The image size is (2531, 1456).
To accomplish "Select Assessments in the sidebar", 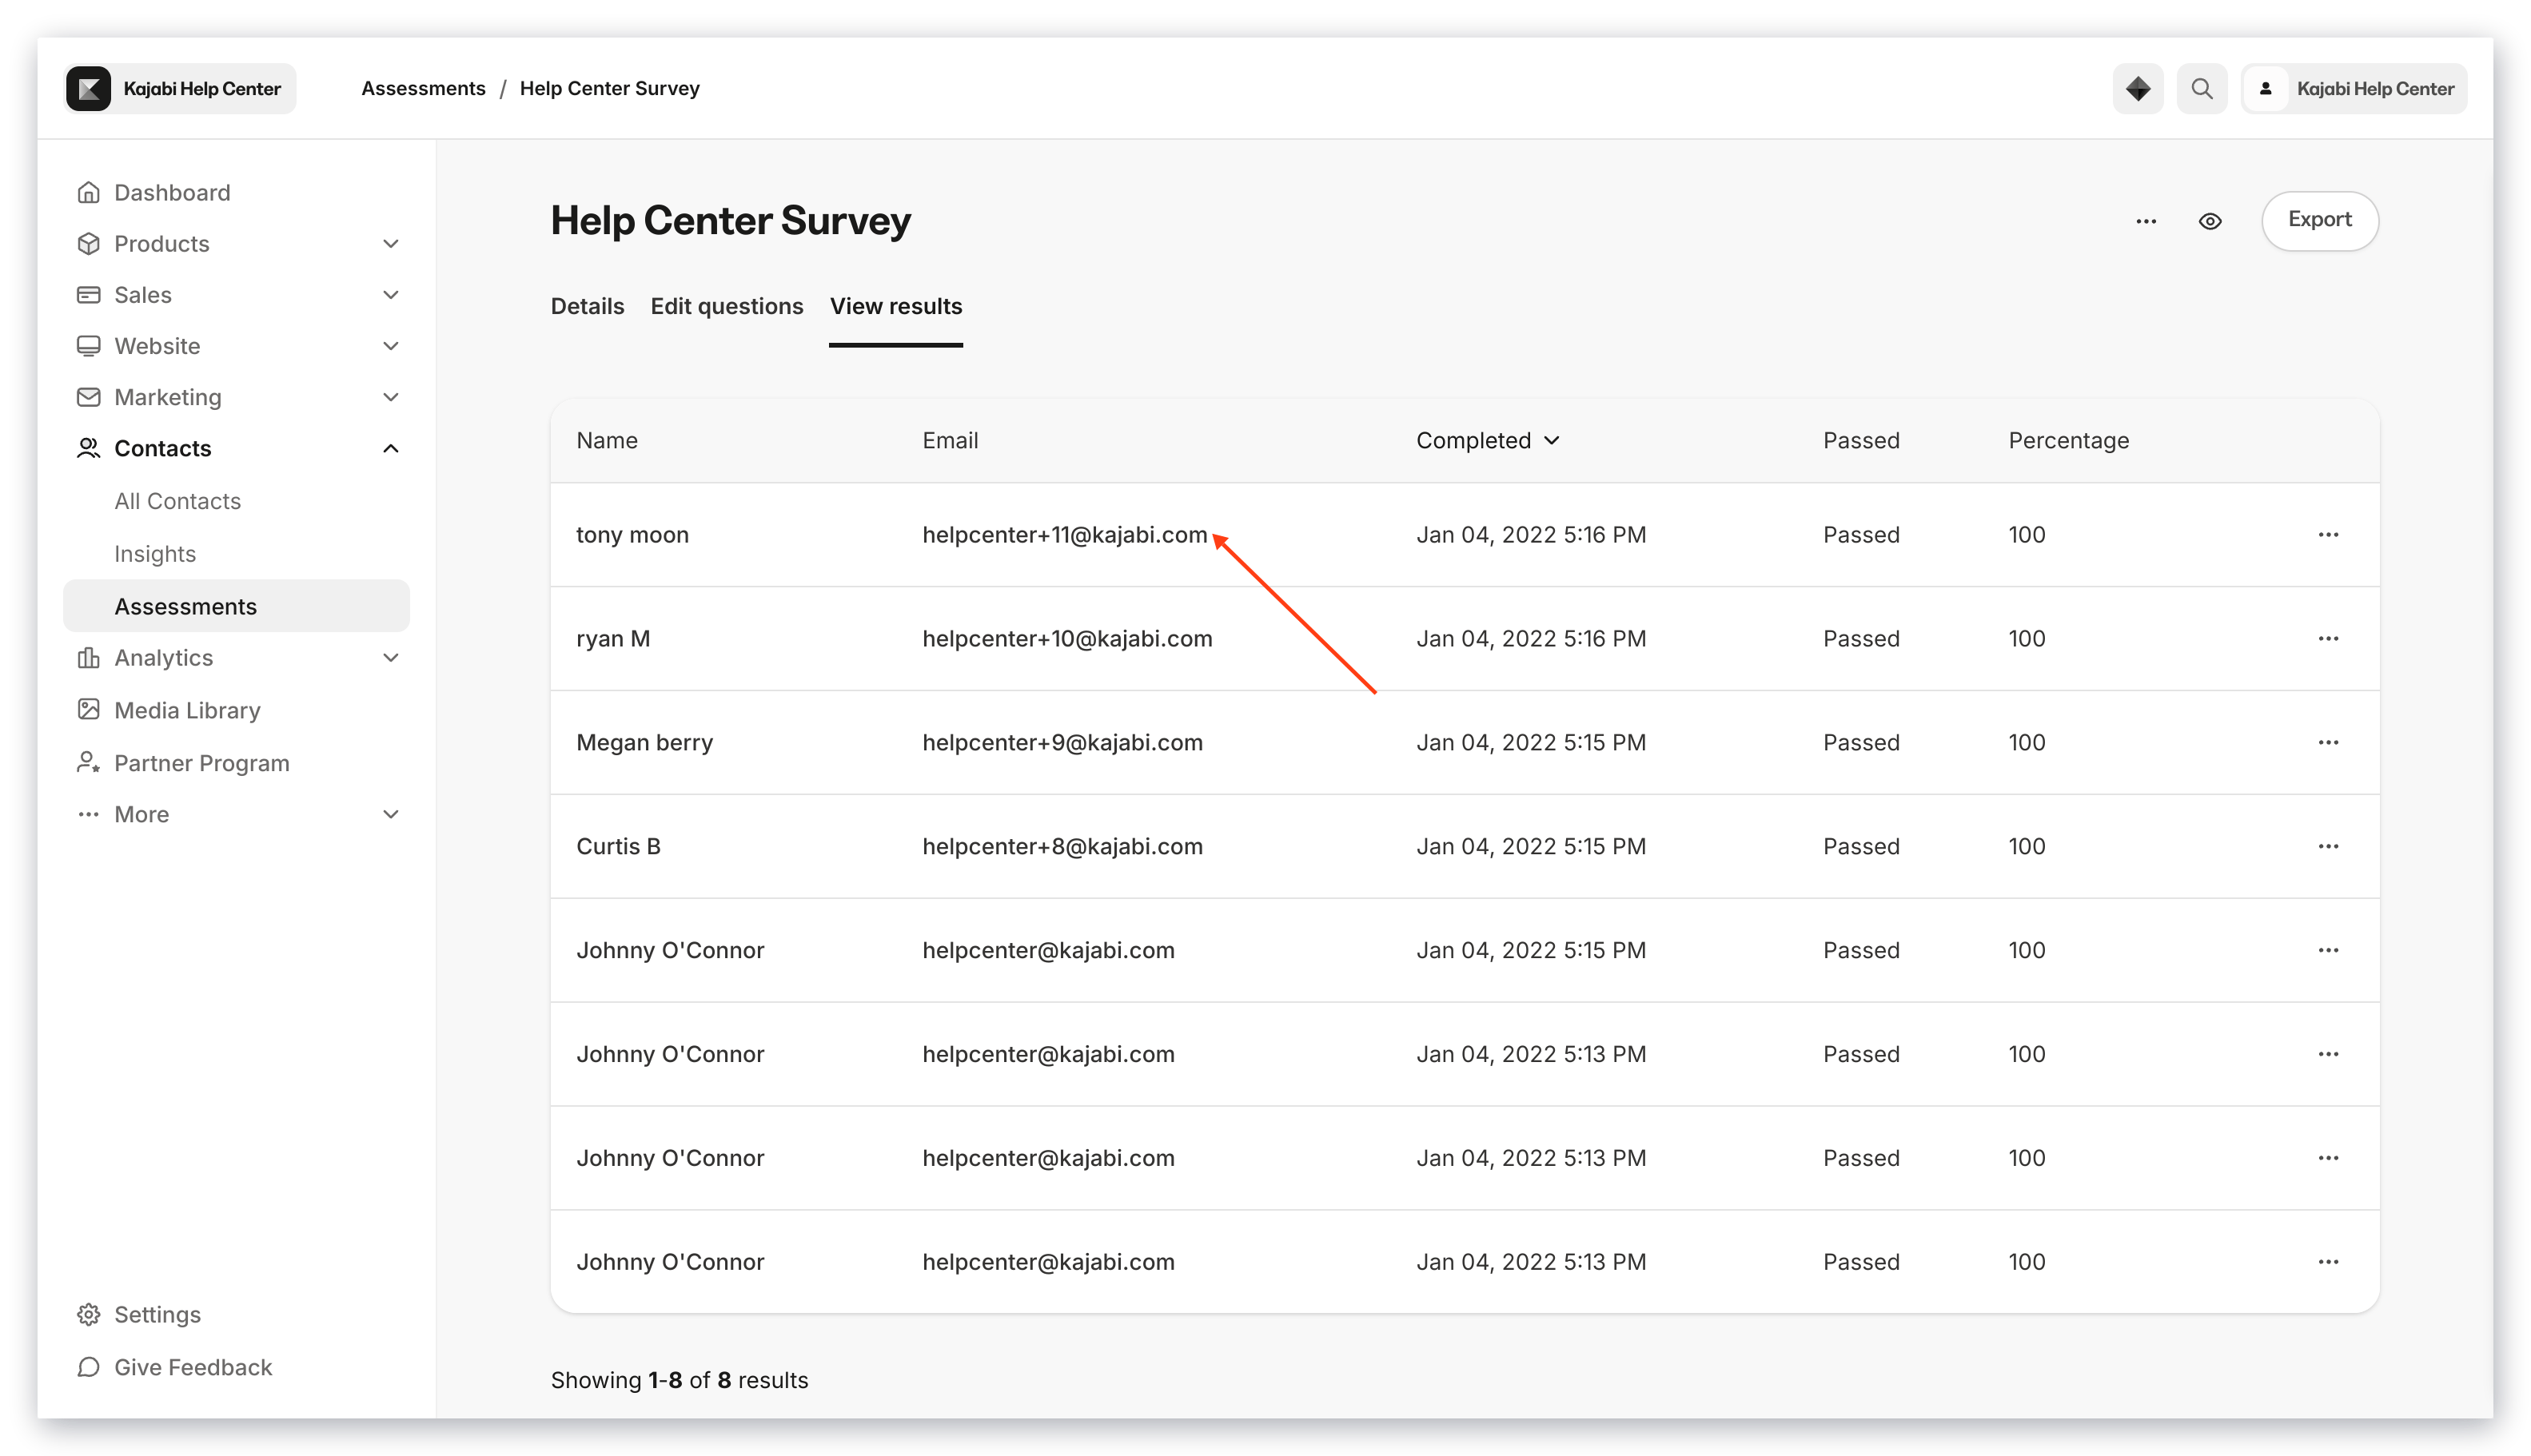I will point(236,606).
